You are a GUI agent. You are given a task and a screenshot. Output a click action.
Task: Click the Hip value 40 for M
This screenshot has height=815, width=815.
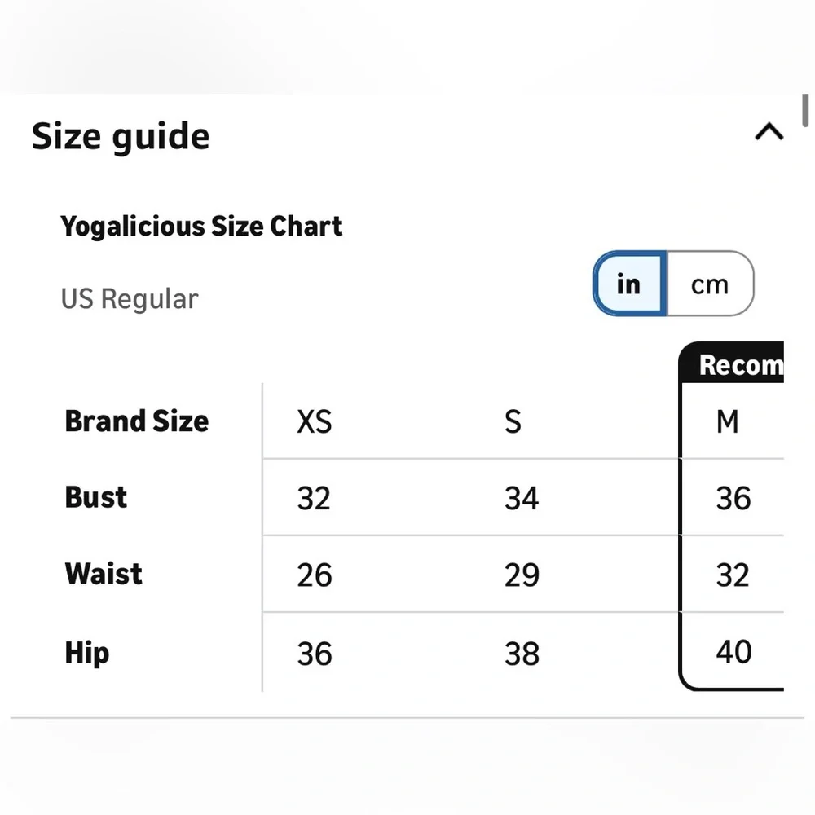pos(733,652)
